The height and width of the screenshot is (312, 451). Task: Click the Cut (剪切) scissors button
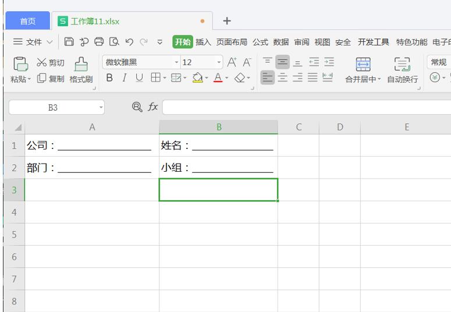(50, 63)
